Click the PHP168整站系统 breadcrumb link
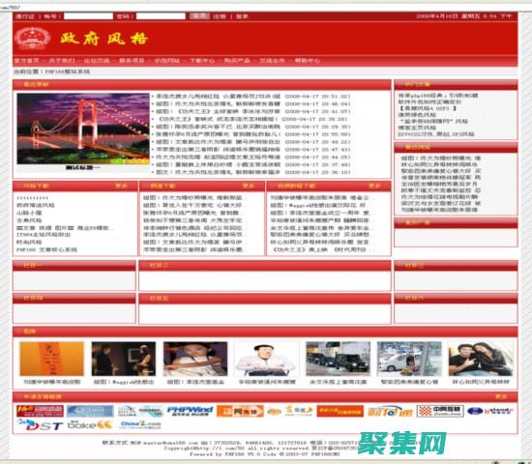This screenshot has height=464, width=532. (68, 72)
